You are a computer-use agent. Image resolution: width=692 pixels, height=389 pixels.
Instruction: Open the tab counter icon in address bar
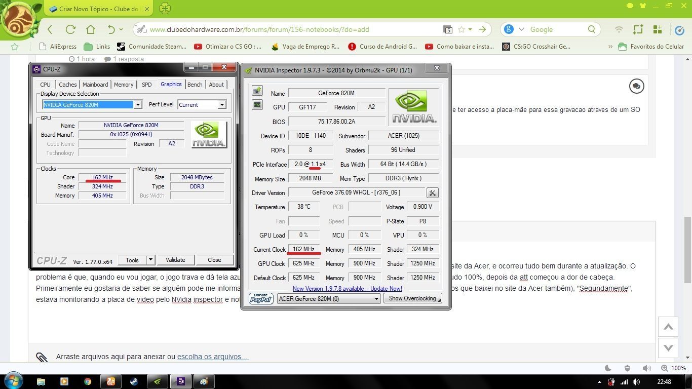click(448, 29)
